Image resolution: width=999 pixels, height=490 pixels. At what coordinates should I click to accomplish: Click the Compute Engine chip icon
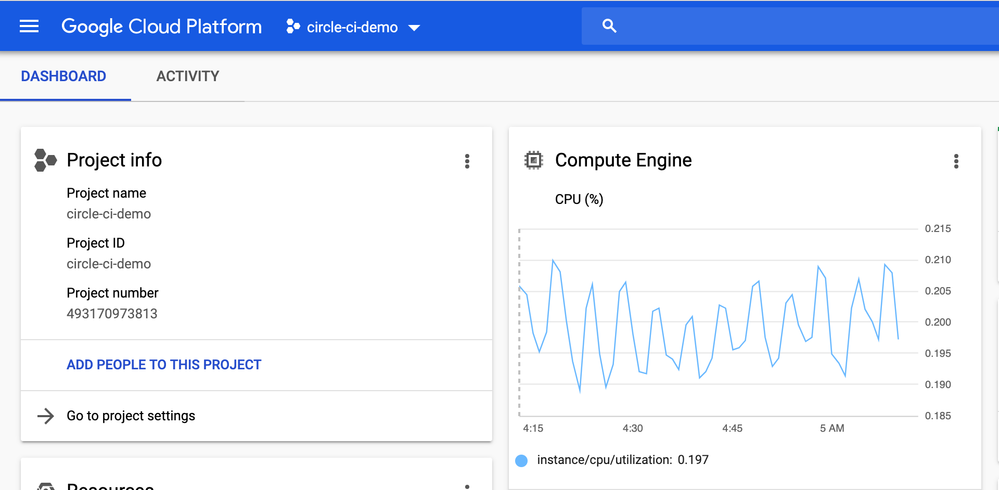(533, 160)
